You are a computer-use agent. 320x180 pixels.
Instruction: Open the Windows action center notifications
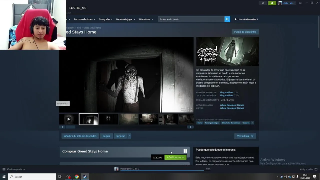pos(315,177)
